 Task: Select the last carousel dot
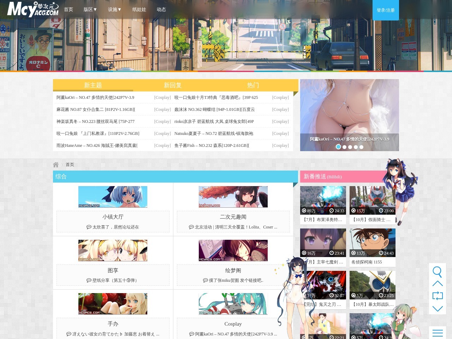point(361,147)
